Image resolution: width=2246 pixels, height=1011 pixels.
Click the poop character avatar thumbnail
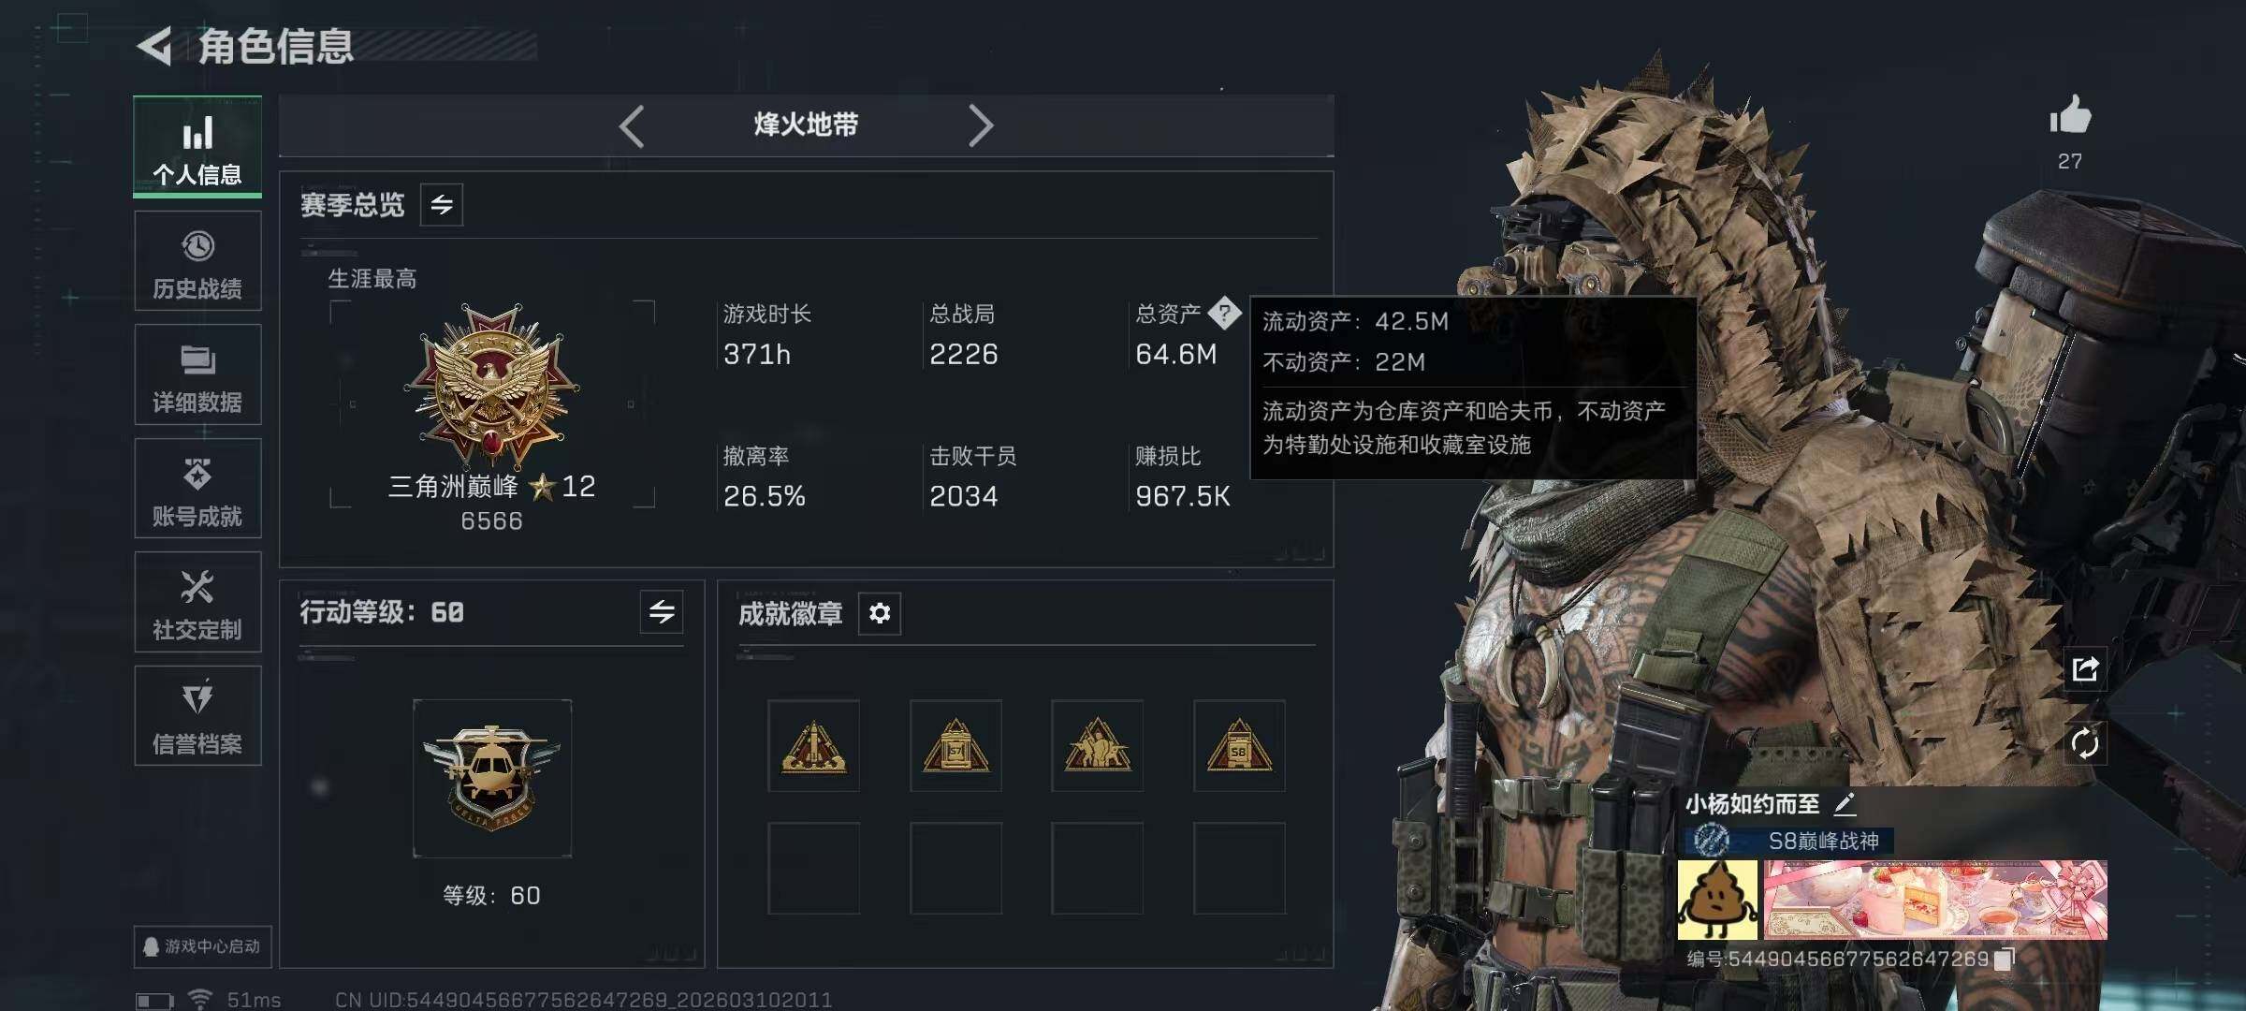(x=1717, y=901)
